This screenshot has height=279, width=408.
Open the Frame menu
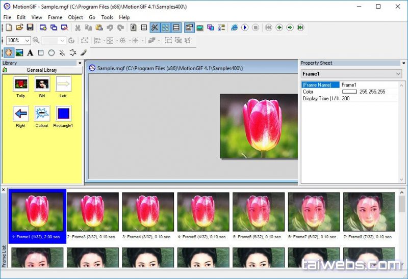[x=55, y=17]
